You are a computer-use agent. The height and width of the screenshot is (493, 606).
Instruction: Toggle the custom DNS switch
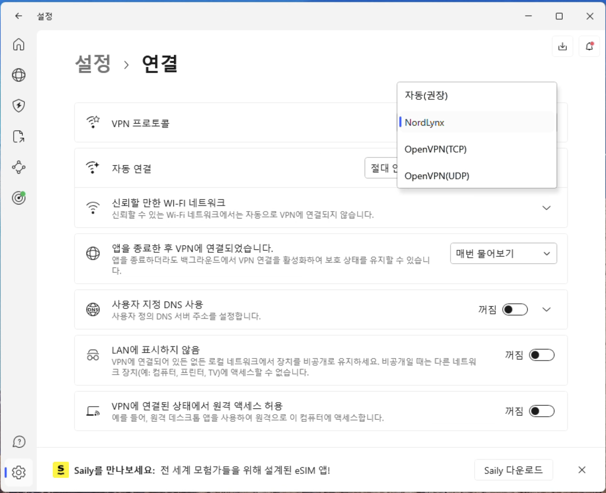coord(515,310)
